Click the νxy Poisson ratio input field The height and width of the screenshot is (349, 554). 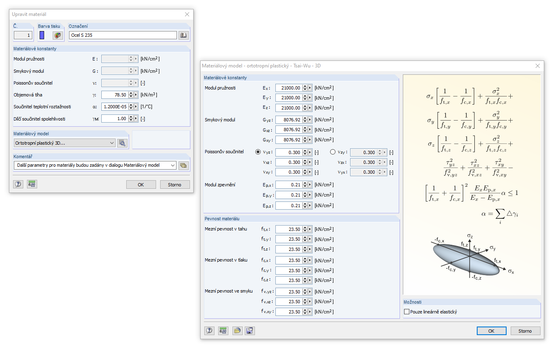(289, 172)
